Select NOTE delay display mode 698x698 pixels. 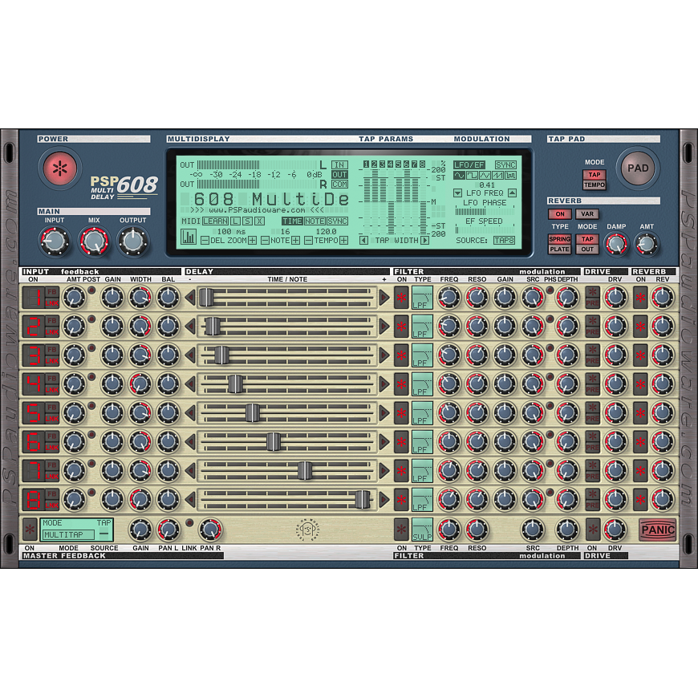pos(315,221)
